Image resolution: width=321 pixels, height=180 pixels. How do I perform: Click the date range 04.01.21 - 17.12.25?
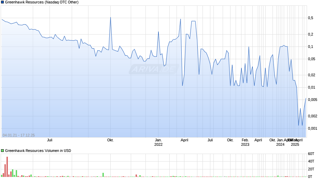pyautogui.click(x=19, y=135)
